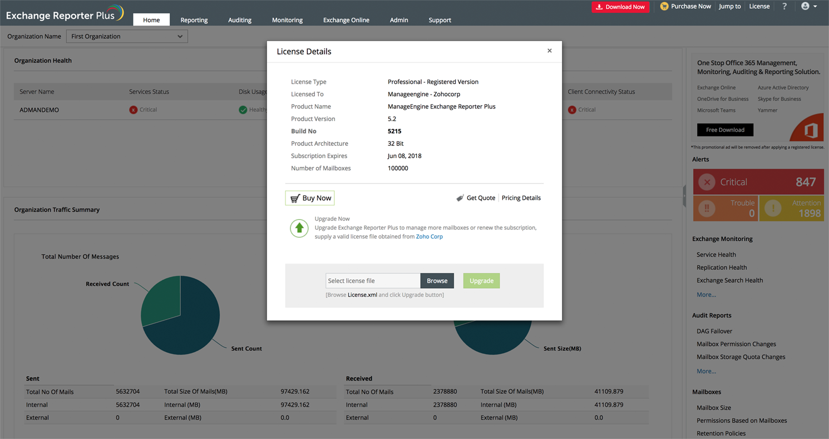Click the Free Download button in the ad

[x=725, y=130]
